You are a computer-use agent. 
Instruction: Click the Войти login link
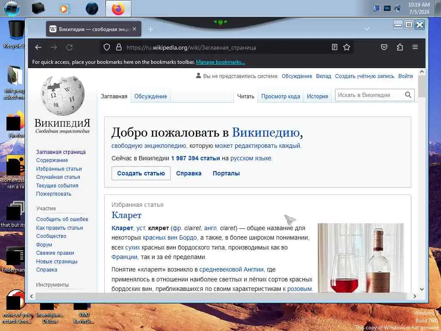406,76
